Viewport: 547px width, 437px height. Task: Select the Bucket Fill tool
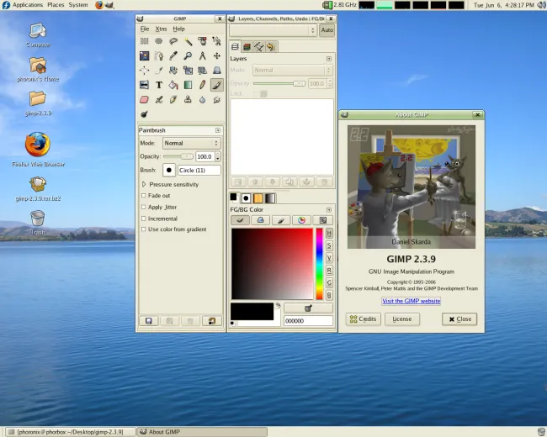tap(173, 85)
